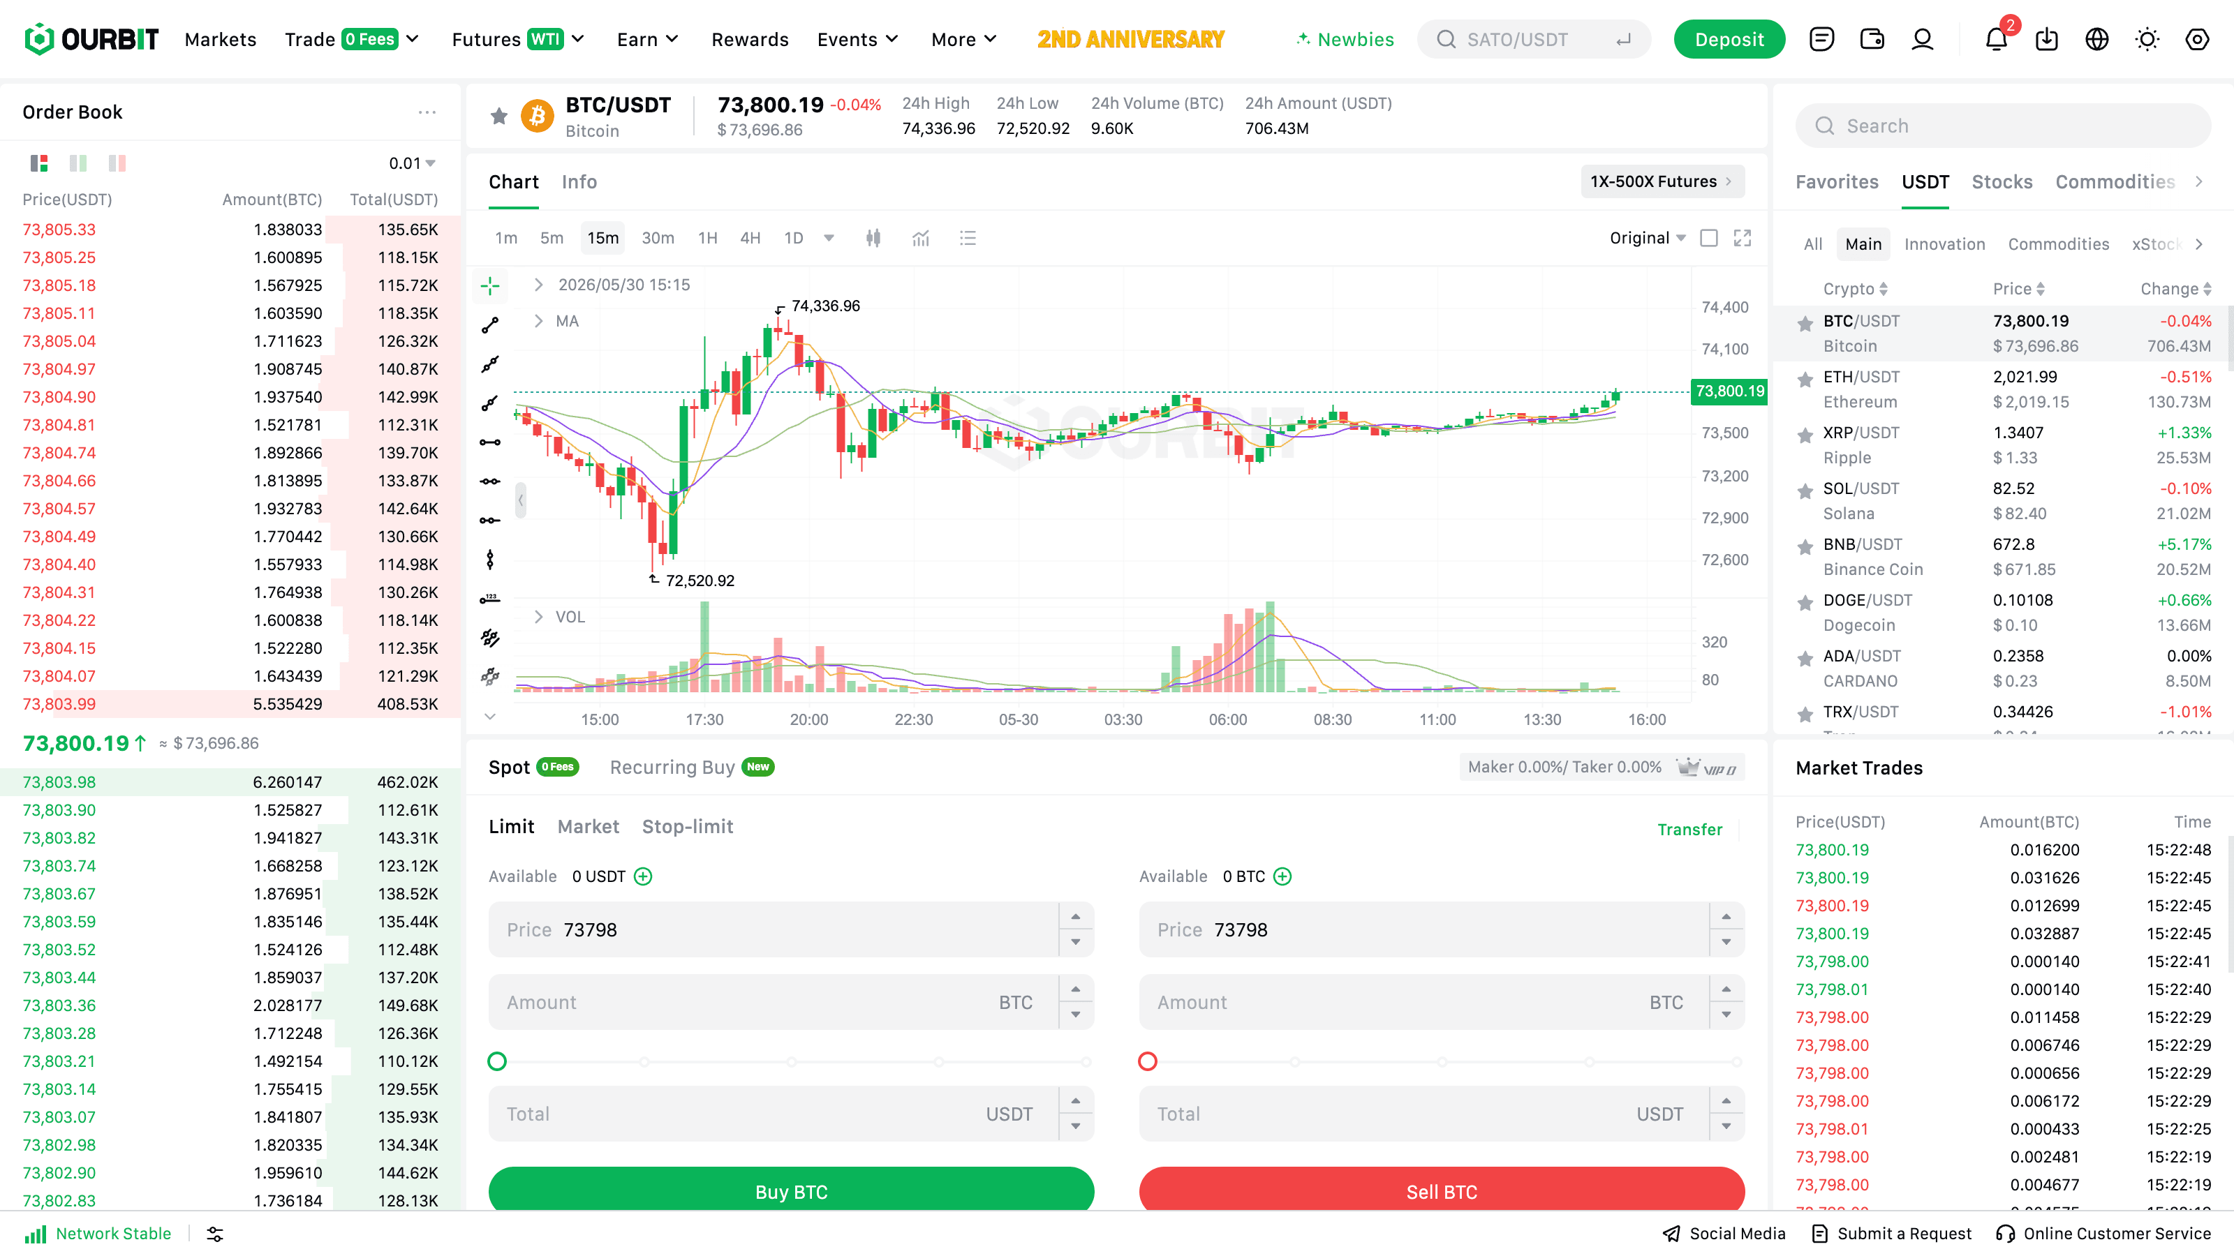This screenshot has width=2234, height=1256.
Task: Open the language globe icon
Action: (x=2097, y=39)
